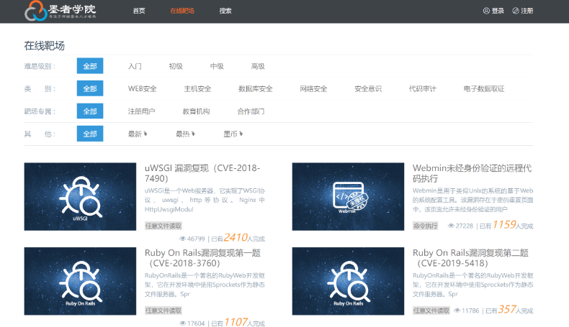The width and height of the screenshot is (569, 327).
Task: Open the 首页 nav item
Action: pyautogui.click(x=139, y=11)
